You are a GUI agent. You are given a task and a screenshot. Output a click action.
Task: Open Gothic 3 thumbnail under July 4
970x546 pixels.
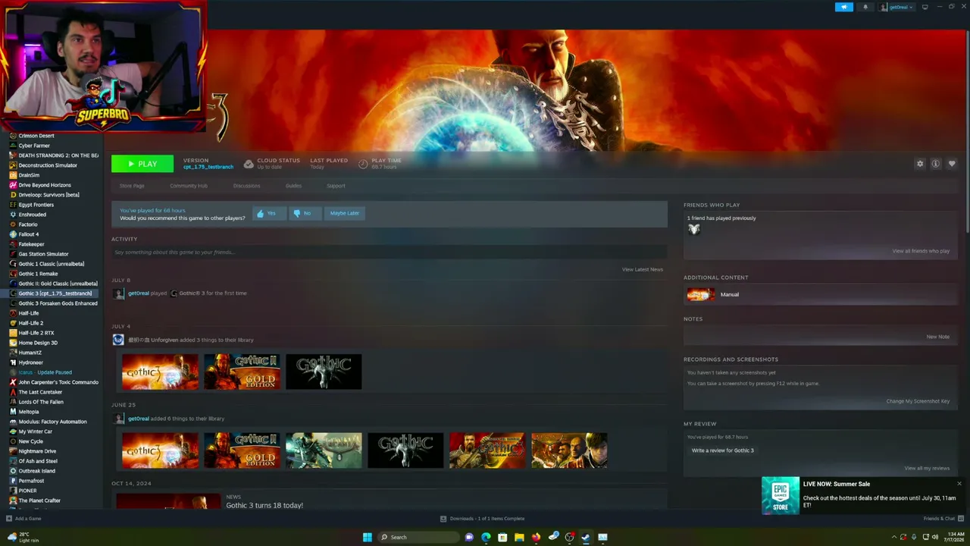pos(160,372)
